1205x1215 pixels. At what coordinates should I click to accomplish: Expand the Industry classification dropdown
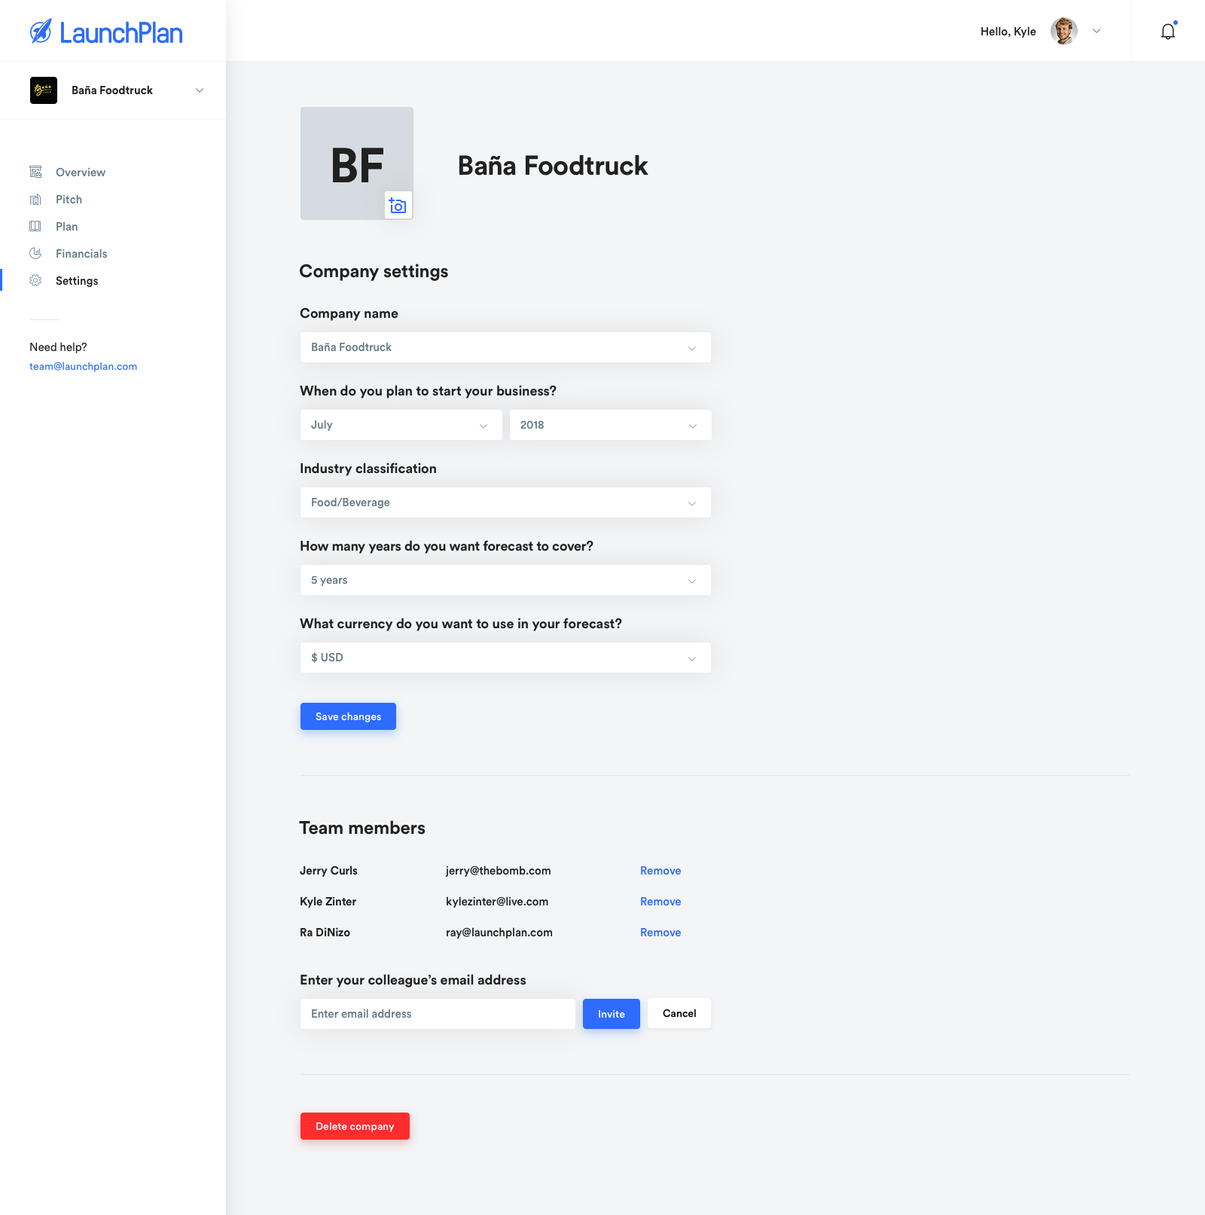click(x=505, y=502)
